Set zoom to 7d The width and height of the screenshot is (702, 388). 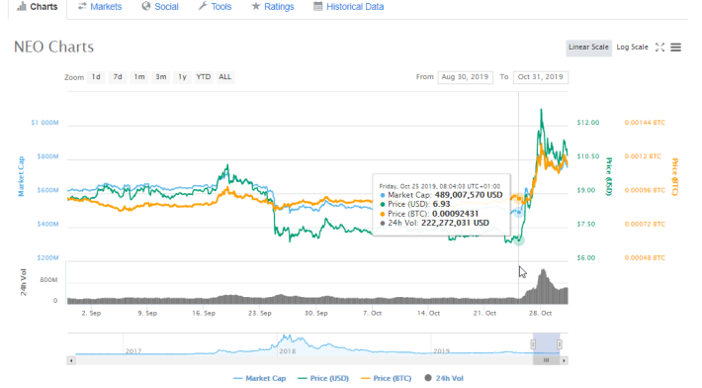(118, 77)
